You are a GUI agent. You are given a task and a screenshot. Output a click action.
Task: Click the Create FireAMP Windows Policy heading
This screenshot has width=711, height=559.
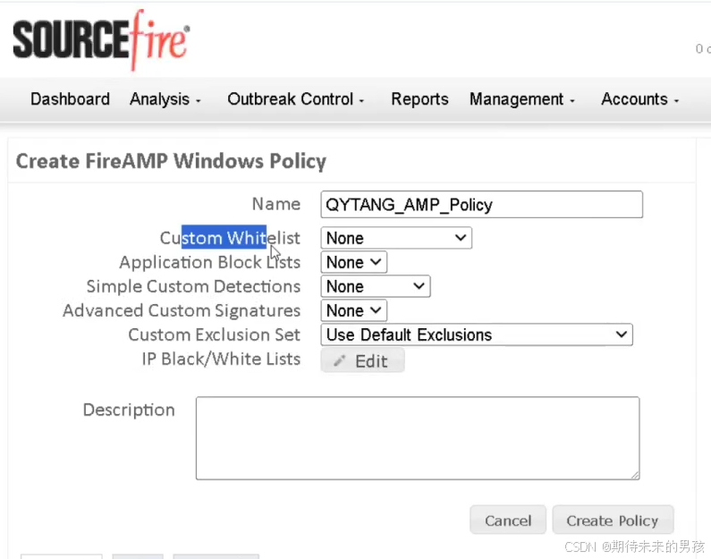171,161
